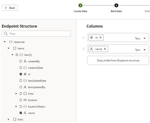This screenshot has width=150, height=123.
Task: Click the Endpoint Structure heading
Action: tap(20, 26)
